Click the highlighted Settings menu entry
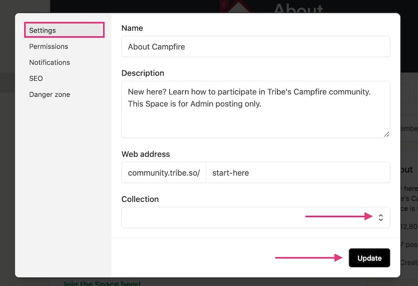This screenshot has width=418, height=286. [x=42, y=30]
